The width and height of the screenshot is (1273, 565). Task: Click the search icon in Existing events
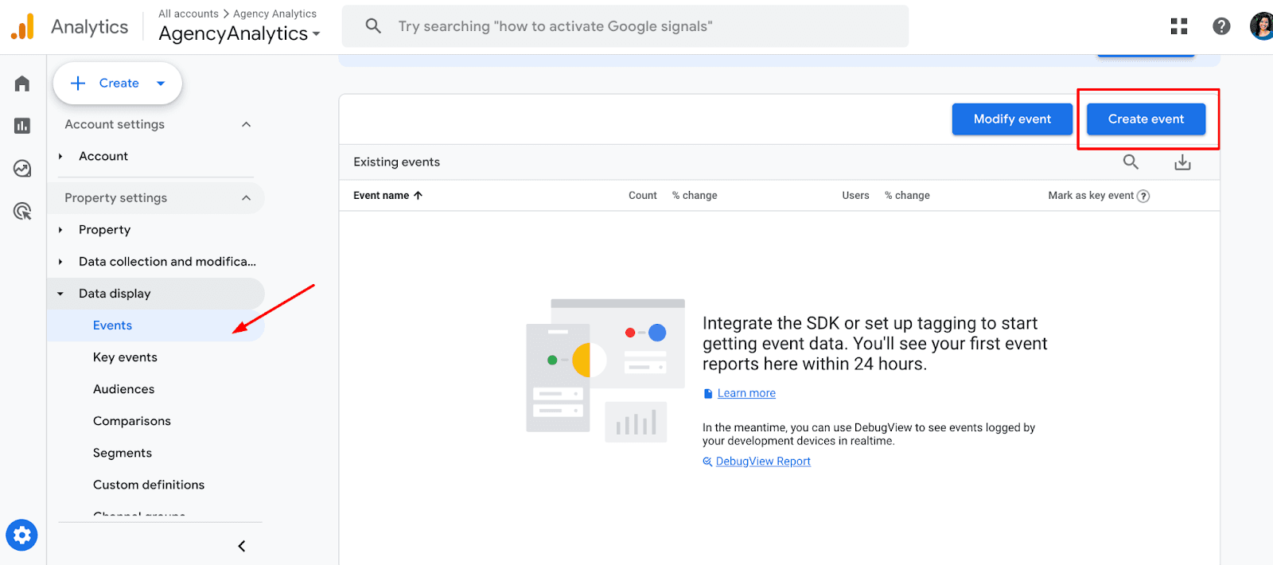1131,162
